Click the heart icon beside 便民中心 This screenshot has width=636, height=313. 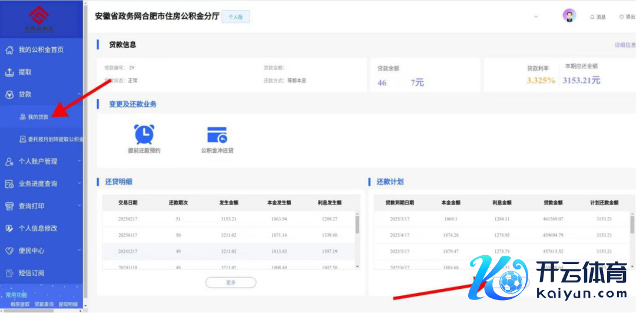point(9,251)
